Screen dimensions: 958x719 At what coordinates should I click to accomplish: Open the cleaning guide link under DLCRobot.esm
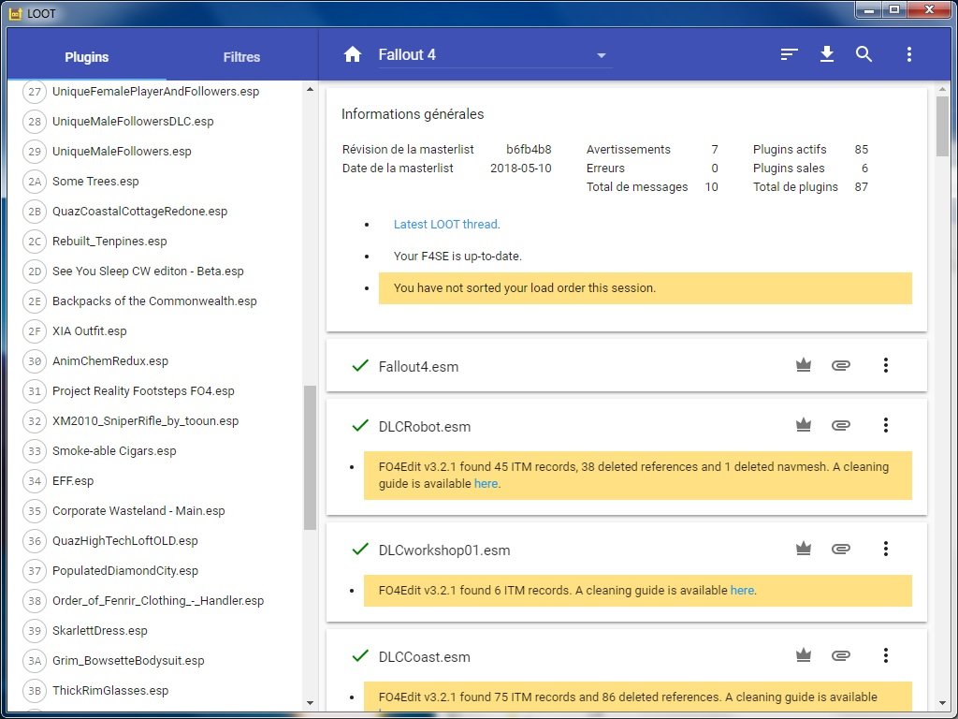click(486, 484)
